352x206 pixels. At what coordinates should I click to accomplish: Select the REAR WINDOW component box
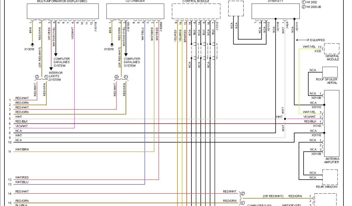[330, 177]
